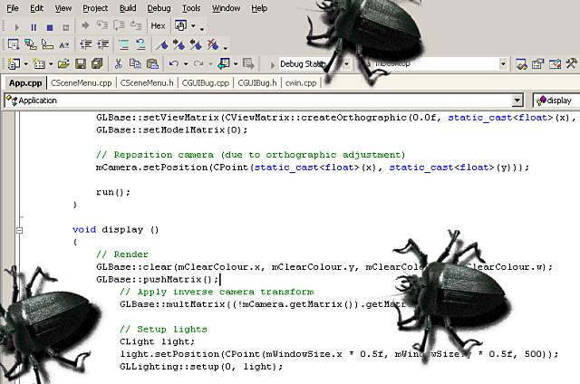This screenshot has height=384, width=580.
Task: Click the Add New Item icon
Action: (39, 64)
